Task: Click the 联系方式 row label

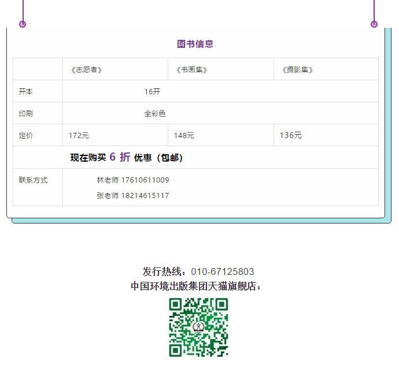Action: point(33,180)
